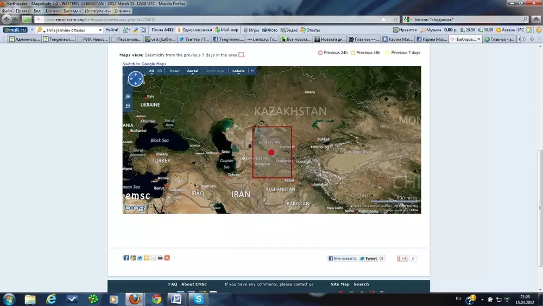Image resolution: width=543 pixels, height=306 pixels.
Task: Select the Previous 48h radio option
Action: pyautogui.click(x=353, y=53)
